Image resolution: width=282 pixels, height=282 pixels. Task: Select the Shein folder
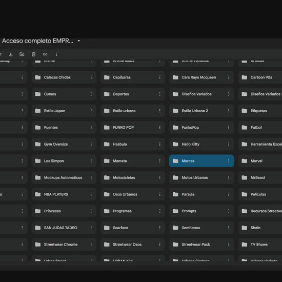point(260,228)
